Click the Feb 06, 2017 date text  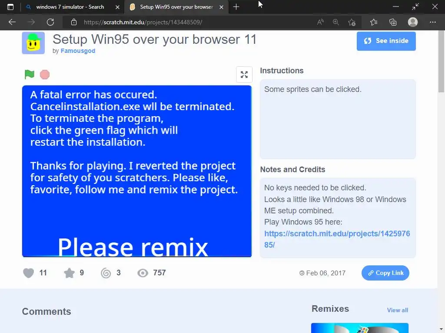326,273
